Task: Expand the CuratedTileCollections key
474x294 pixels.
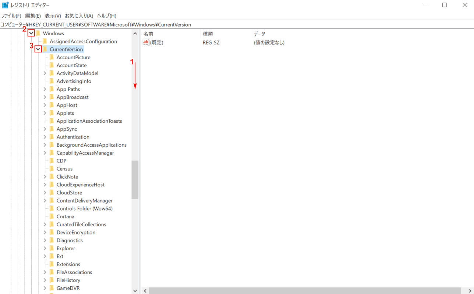Action: pyautogui.click(x=45, y=225)
